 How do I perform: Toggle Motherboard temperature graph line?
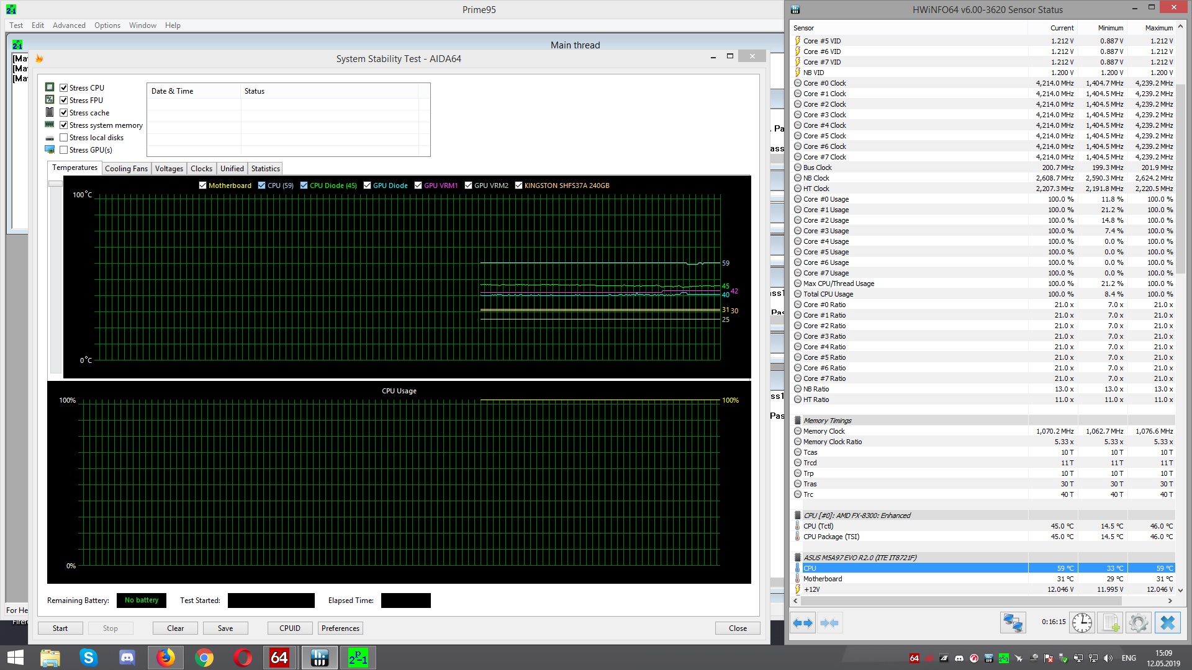[x=202, y=185]
